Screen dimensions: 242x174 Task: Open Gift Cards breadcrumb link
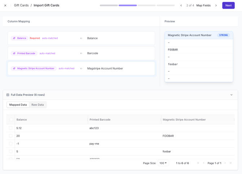pos(21,5)
